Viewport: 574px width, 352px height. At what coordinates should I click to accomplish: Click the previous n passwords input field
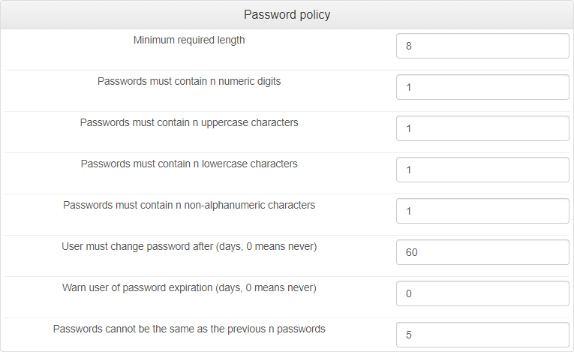point(482,335)
